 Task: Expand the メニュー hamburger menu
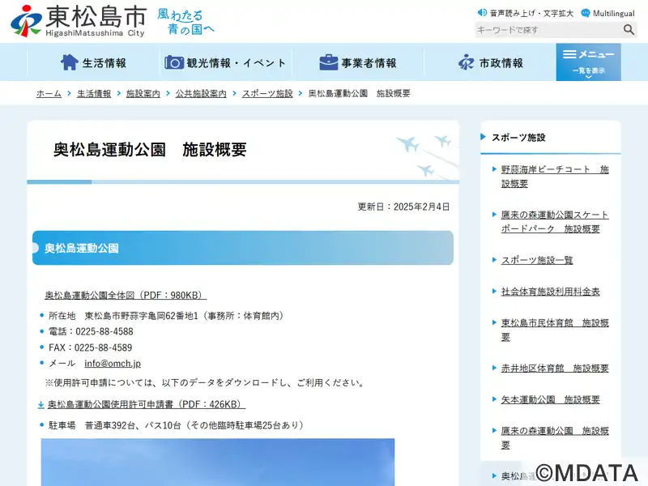(x=588, y=62)
